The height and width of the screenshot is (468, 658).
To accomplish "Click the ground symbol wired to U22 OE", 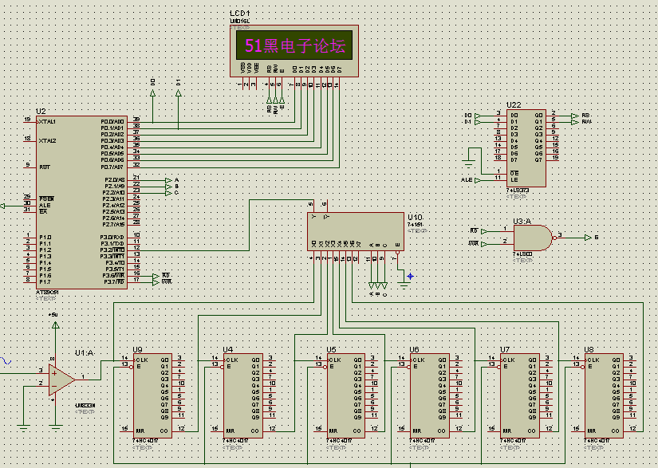I will pos(468,163).
